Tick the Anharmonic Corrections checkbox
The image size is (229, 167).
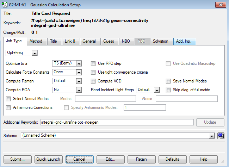pyautogui.click(x=9, y=108)
